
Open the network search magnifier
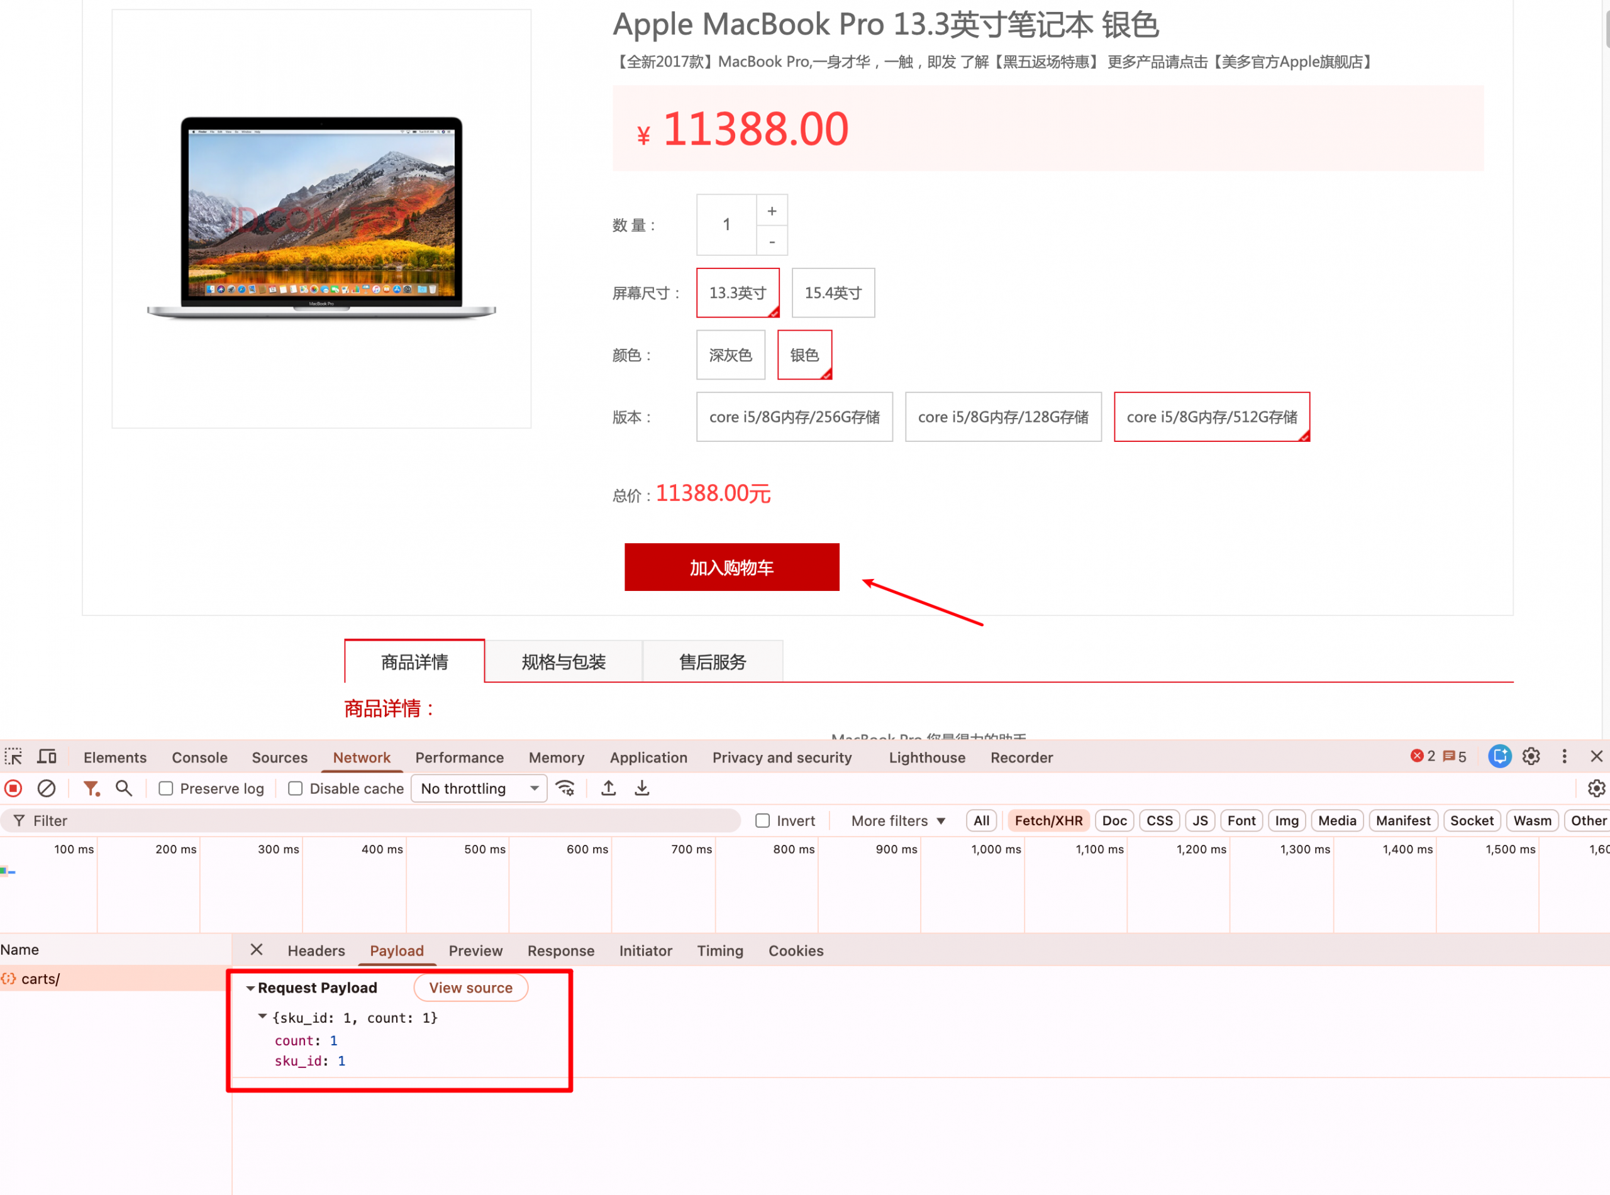124,788
